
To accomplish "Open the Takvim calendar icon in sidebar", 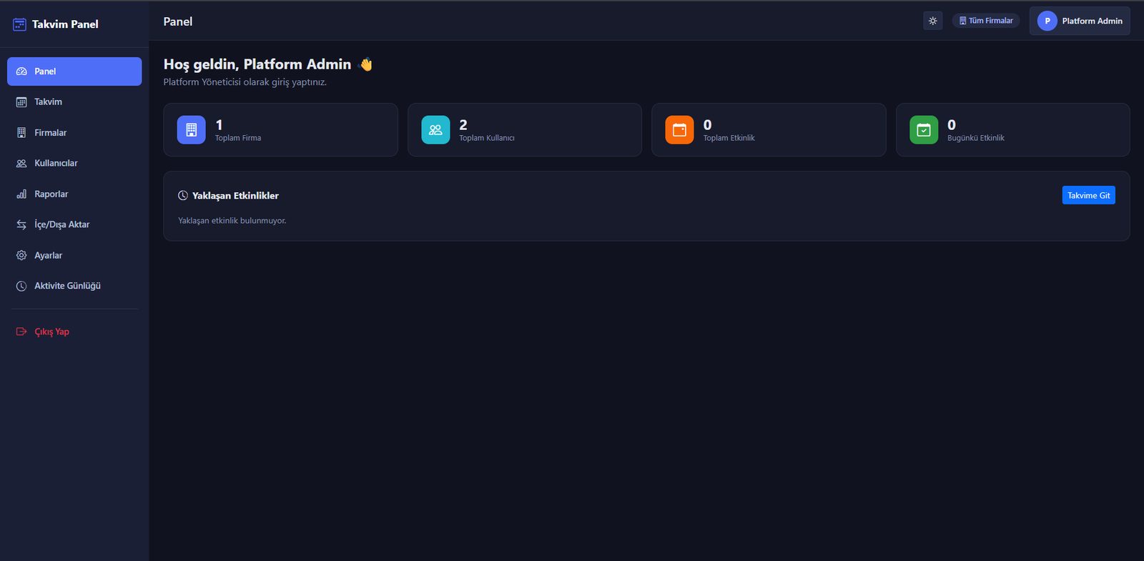I will 21,102.
